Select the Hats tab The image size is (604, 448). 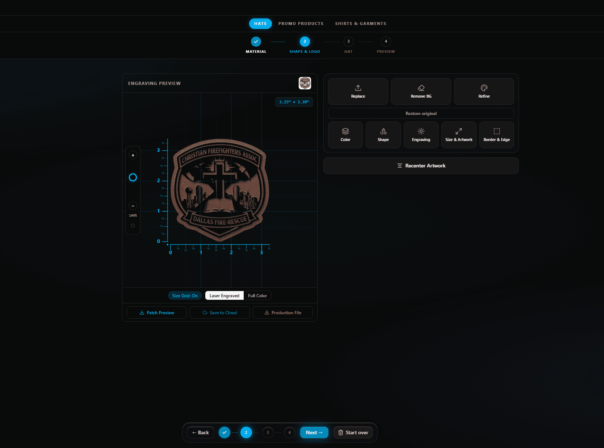(x=260, y=24)
